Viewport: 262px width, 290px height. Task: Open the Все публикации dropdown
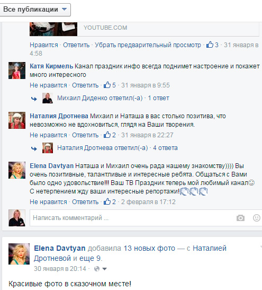[35, 10]
